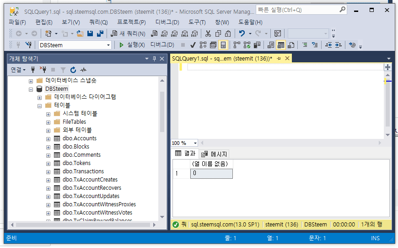Open the Query Options icon

(x=213, y=45)
